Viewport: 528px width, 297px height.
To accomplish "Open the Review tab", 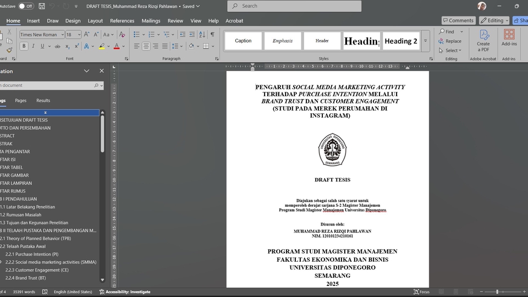I will (x=175, y=21).
